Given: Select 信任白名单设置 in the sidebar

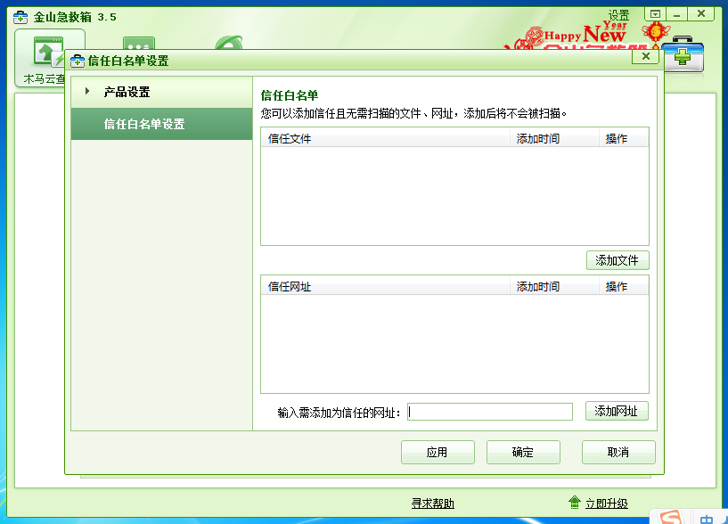Looking at the screenshot, I should (144, 124).
